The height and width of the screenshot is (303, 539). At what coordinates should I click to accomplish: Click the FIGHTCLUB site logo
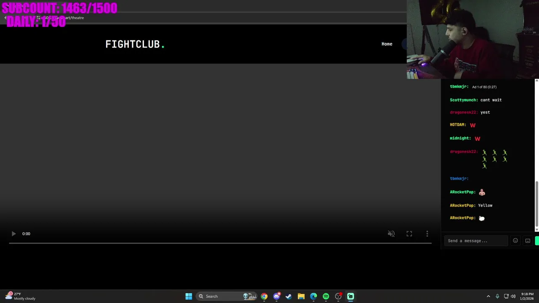135,44
